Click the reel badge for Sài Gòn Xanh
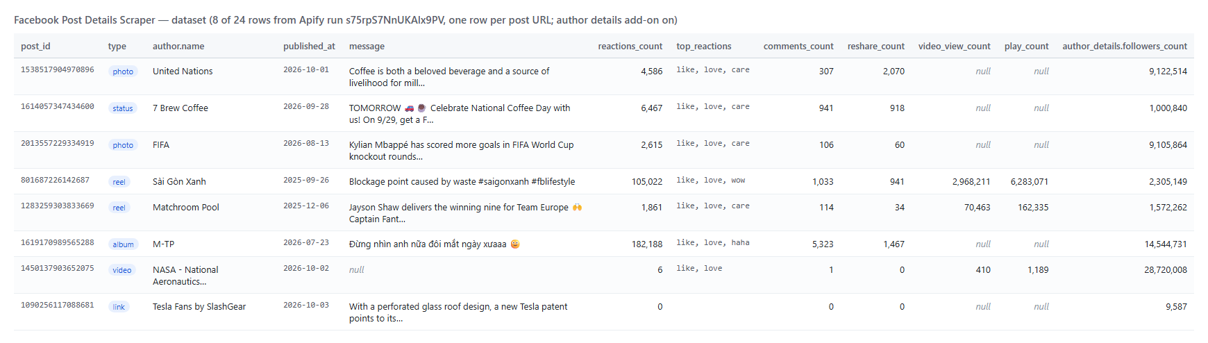 coord(119,182)
